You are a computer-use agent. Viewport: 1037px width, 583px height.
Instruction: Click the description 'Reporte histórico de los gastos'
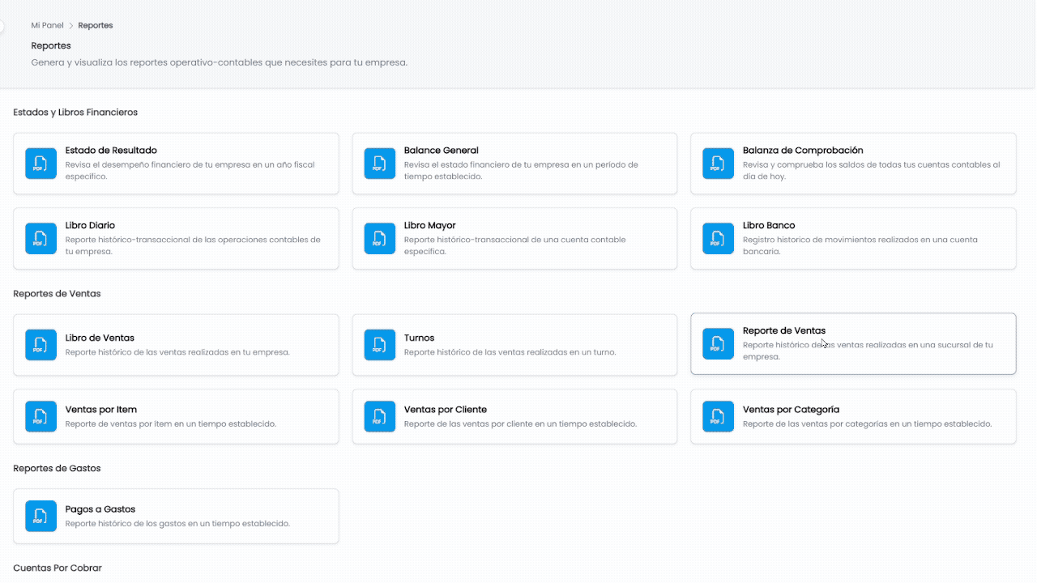tap(177, 524)
